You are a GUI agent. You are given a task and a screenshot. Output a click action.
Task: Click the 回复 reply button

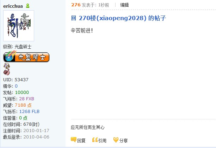point(81,141)
